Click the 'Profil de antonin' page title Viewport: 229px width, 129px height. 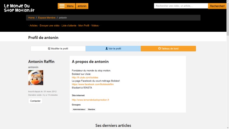click(43, 38)
